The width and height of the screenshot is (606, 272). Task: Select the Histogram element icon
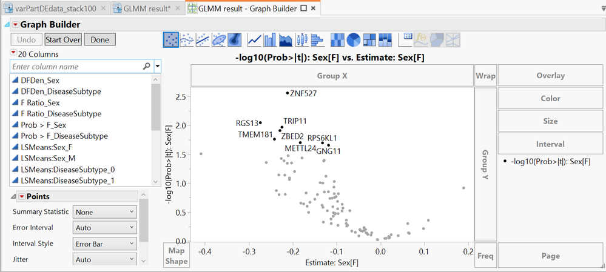click(x=317, y=39)
